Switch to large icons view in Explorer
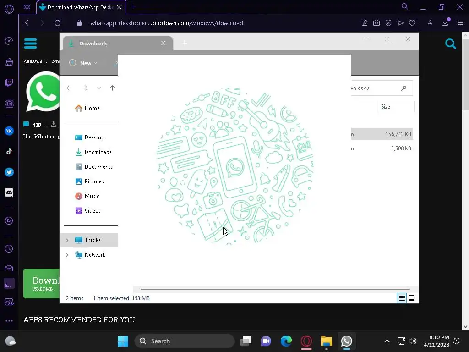Screen dimensions: 469x352 pyautogui.click(x=412, y=298)
